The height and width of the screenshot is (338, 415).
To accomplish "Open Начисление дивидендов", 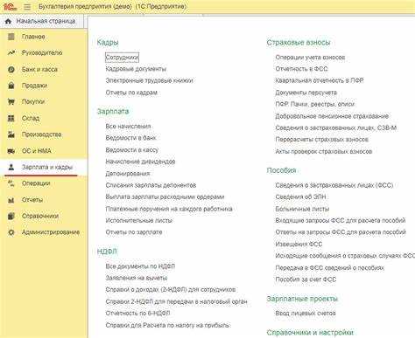I will click(140, 162).
